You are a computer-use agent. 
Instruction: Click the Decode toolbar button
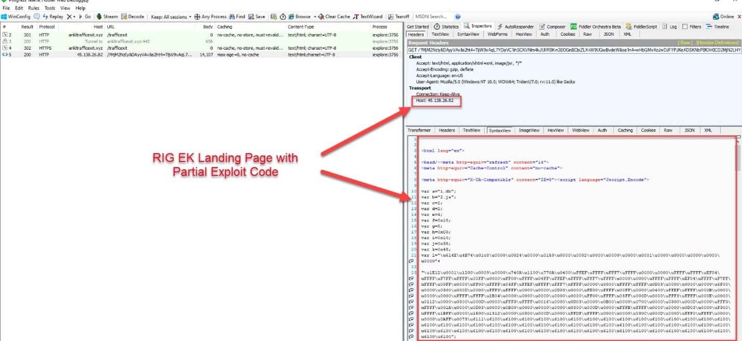[132, 17]
